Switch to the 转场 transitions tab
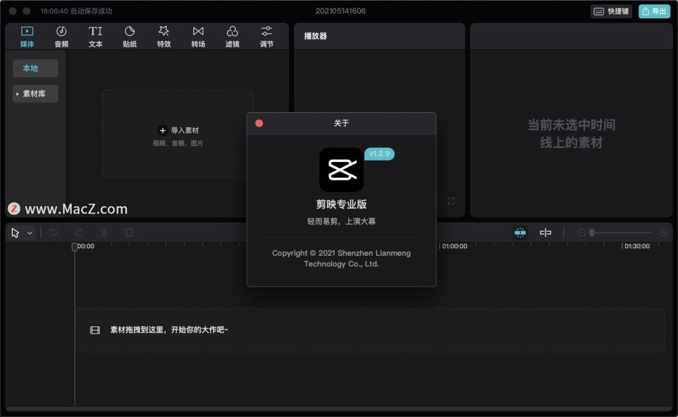Screen dimensions: 678x417 [x=198, y=37]
